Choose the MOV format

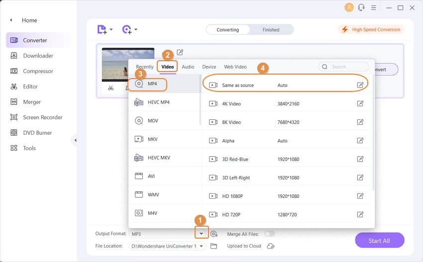point(165,121)
